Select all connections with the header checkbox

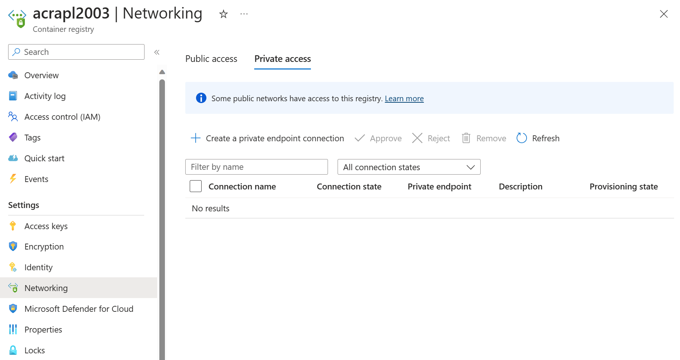pos(195,186)
